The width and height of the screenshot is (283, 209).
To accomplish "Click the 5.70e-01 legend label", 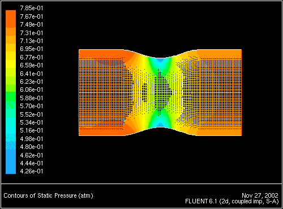I will pos(32,106).
